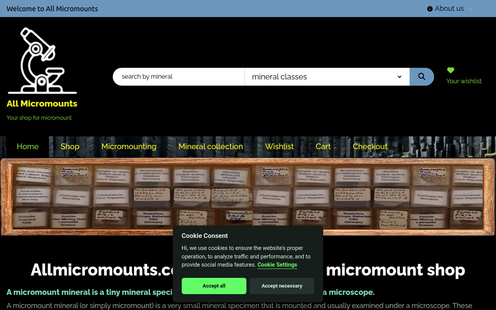The image size is (496, 310).
Task: Click the All Micromounts site title
Action: [x=42, y=103]
